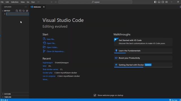Toggle primary side bar layout icon
The image size is (181, 101).
[155, 2]
